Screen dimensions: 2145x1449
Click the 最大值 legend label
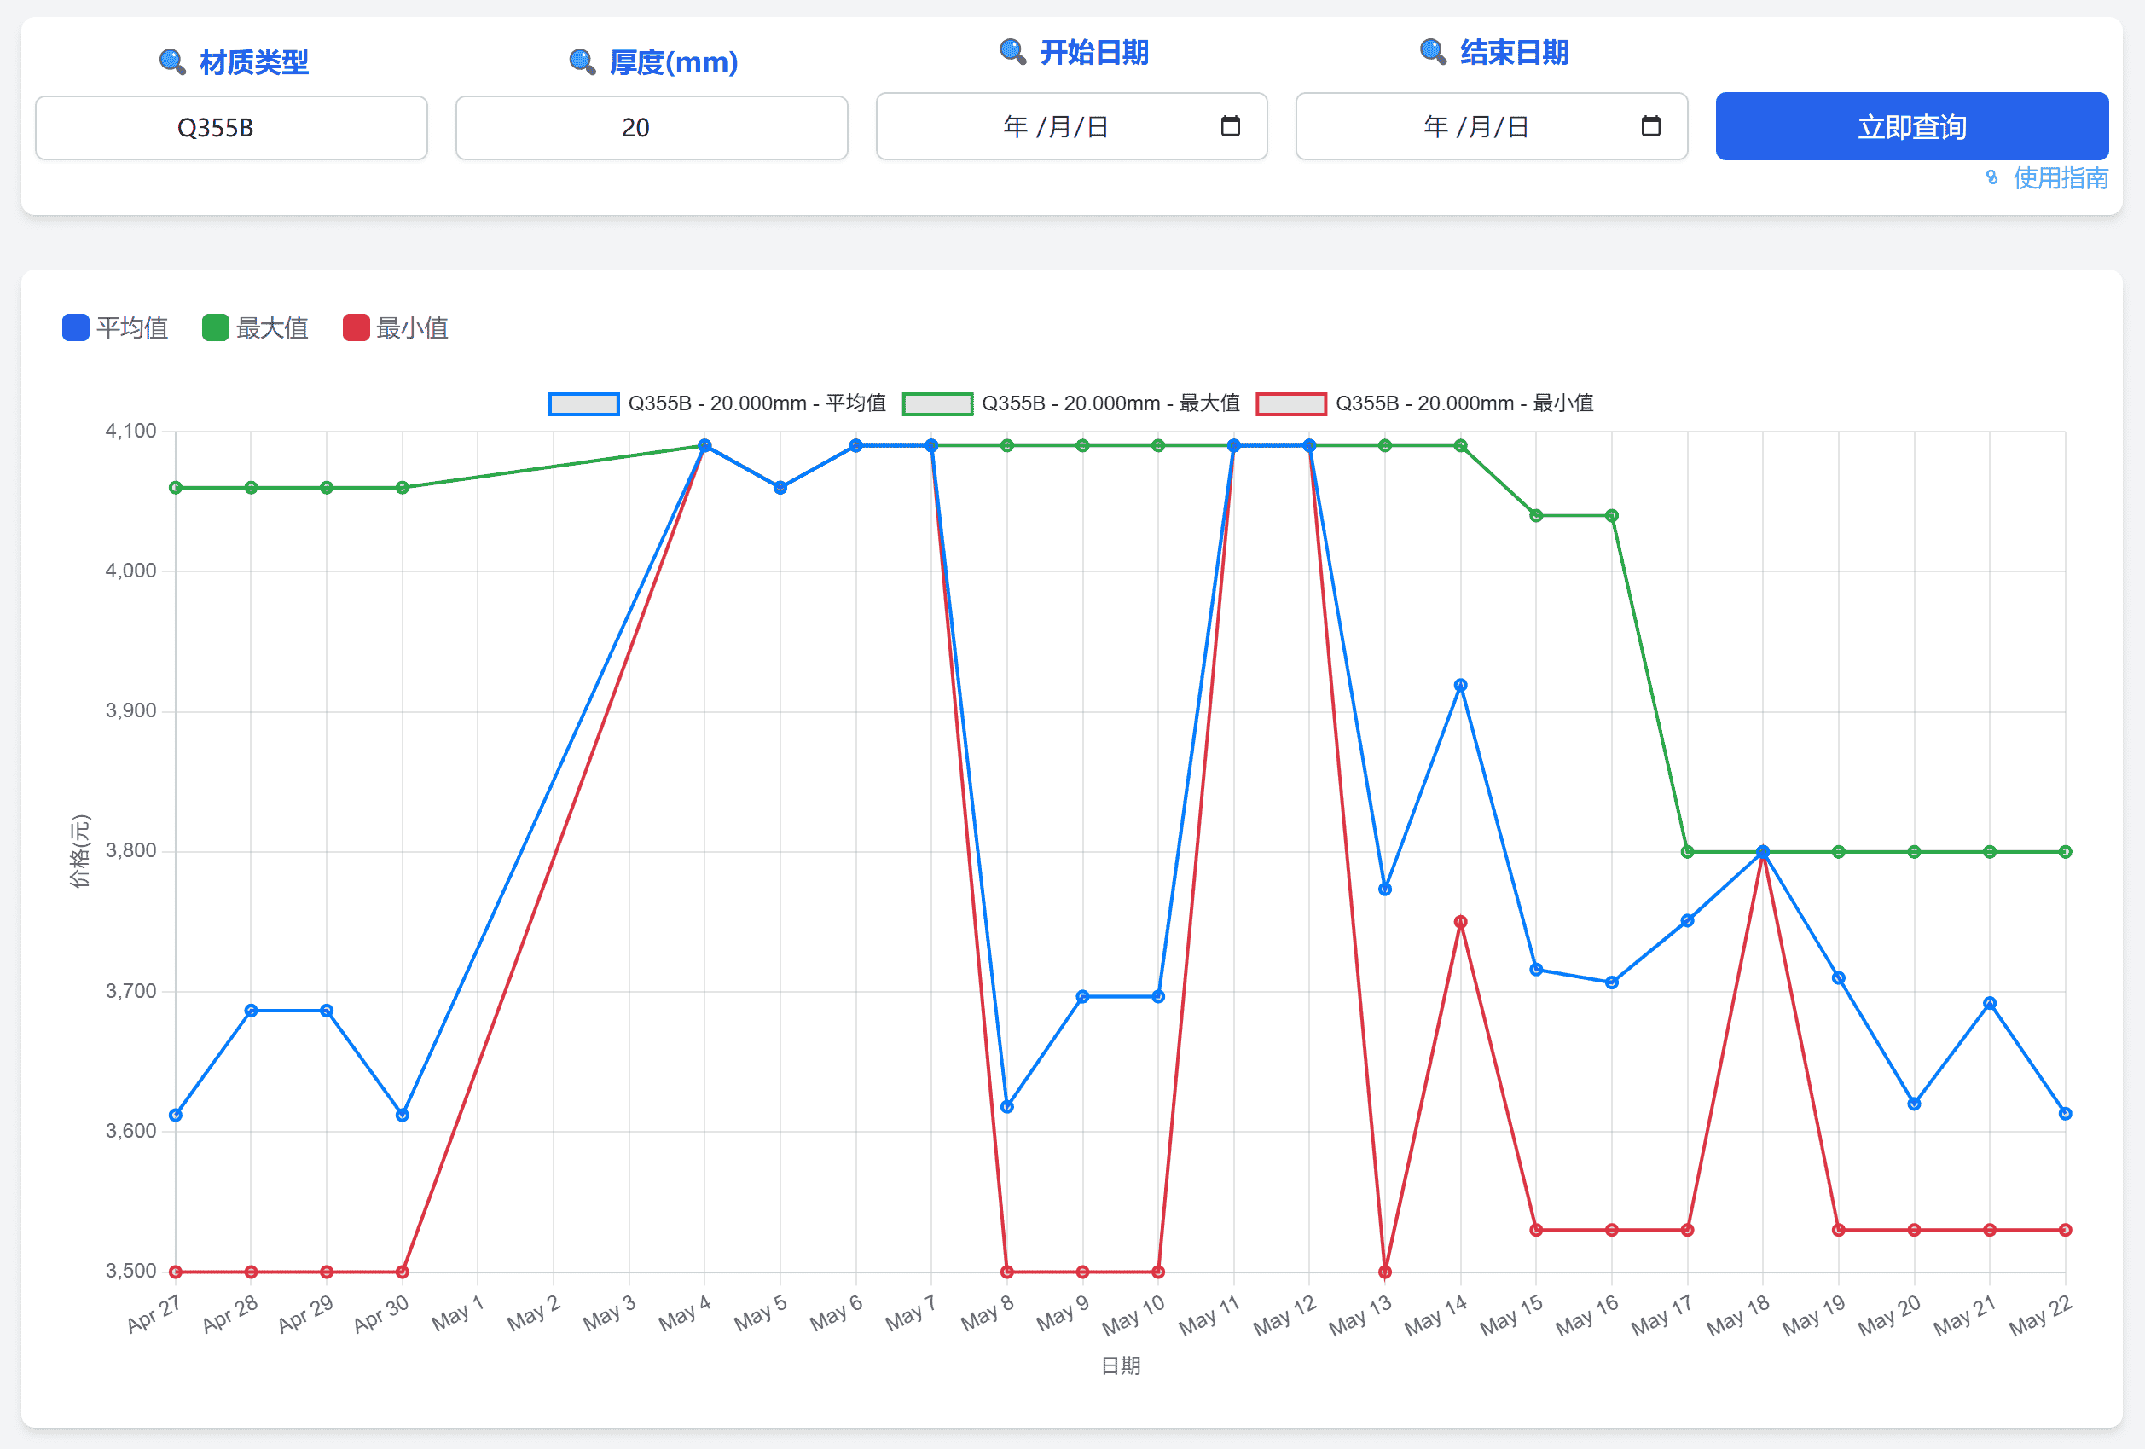pos(272,327)
